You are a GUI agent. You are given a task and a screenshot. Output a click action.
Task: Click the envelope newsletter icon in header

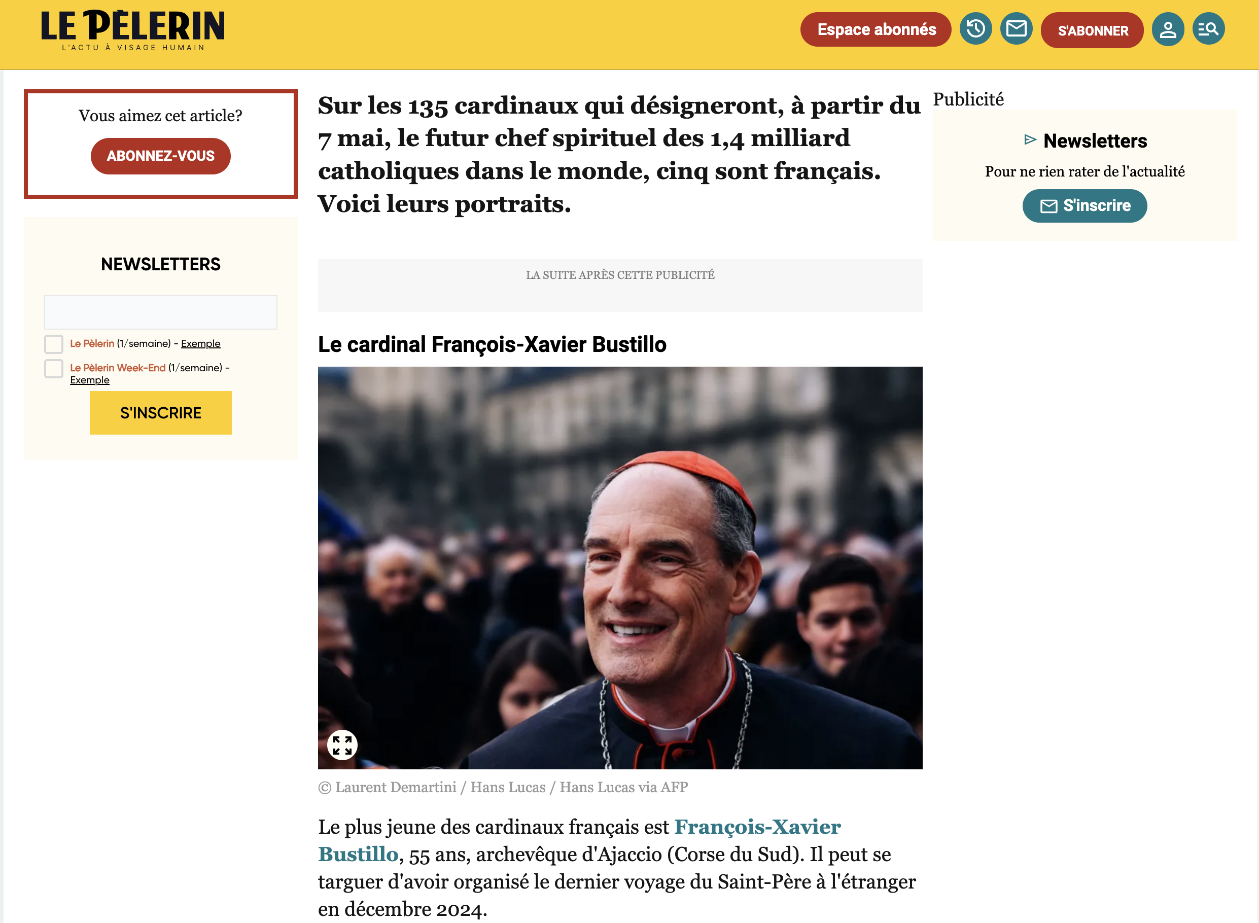click(x=1016, y=28)
